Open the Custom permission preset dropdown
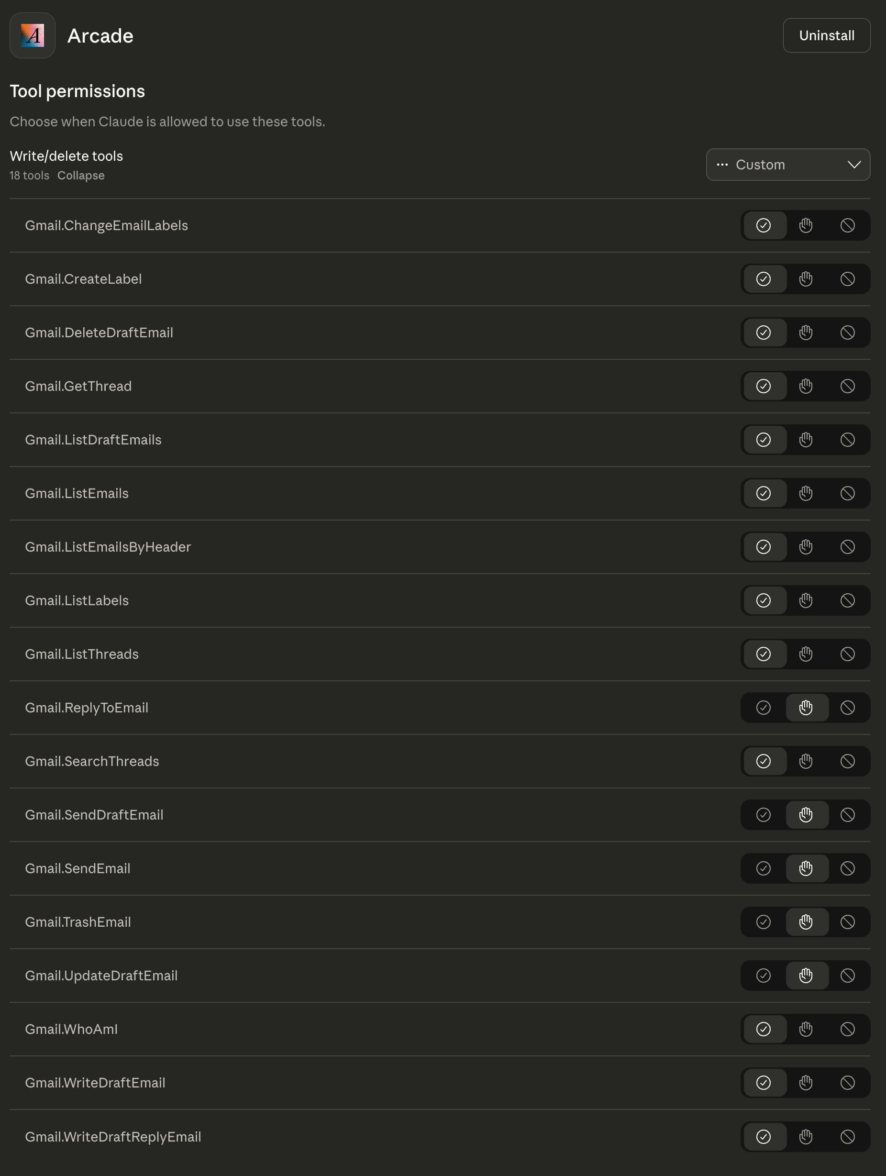886x1176 pixels. point(788,164)
